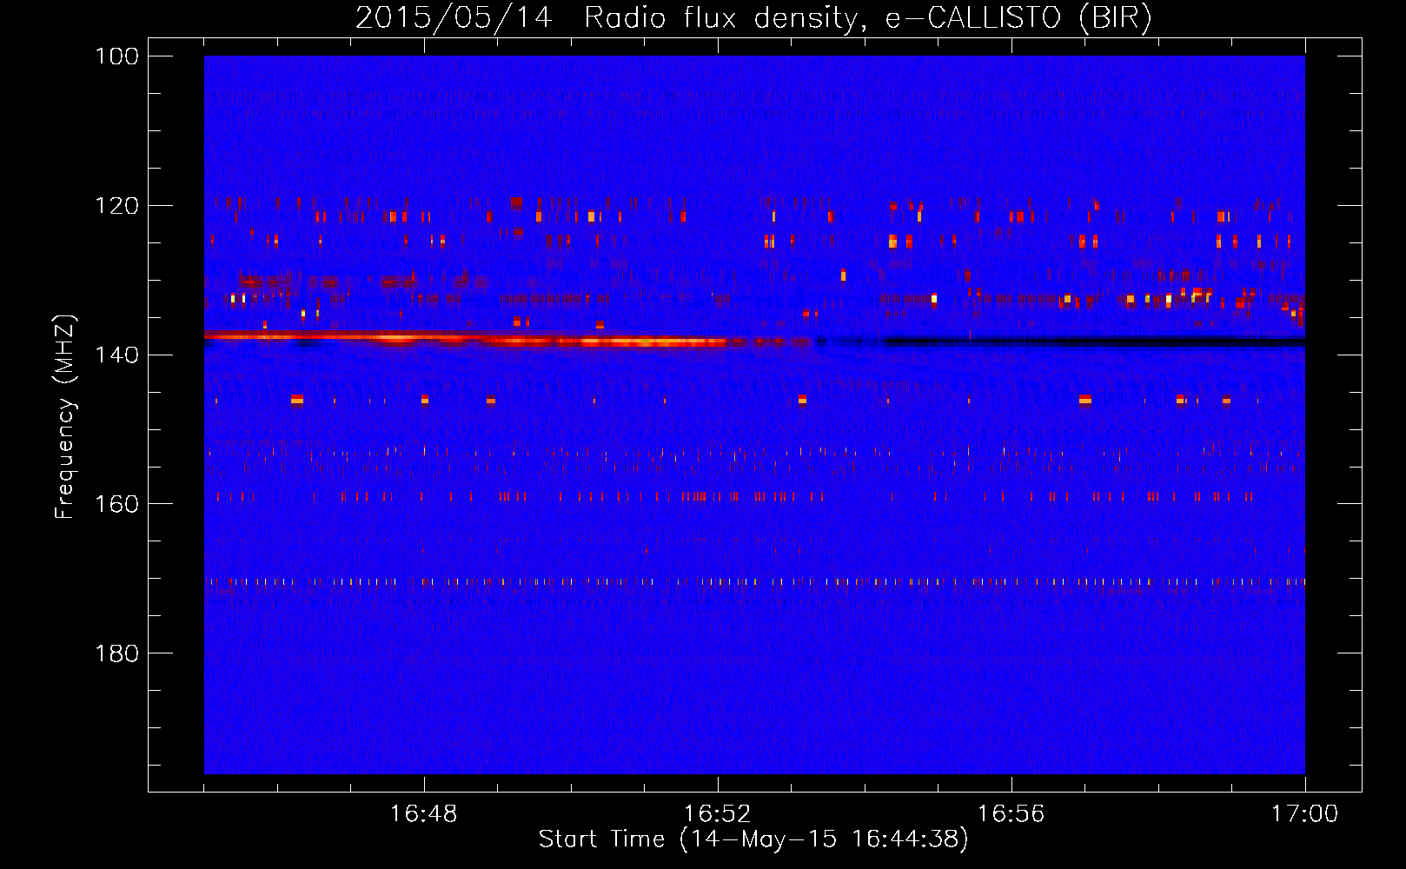This screenshot has height=869, width=1406.
Task: Select the 'Frequency (MHZ)' vertical axis label
Action: (65, 417)
